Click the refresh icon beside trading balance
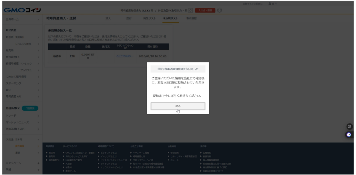This screenshot has height=175, width=356. [190, 10]
